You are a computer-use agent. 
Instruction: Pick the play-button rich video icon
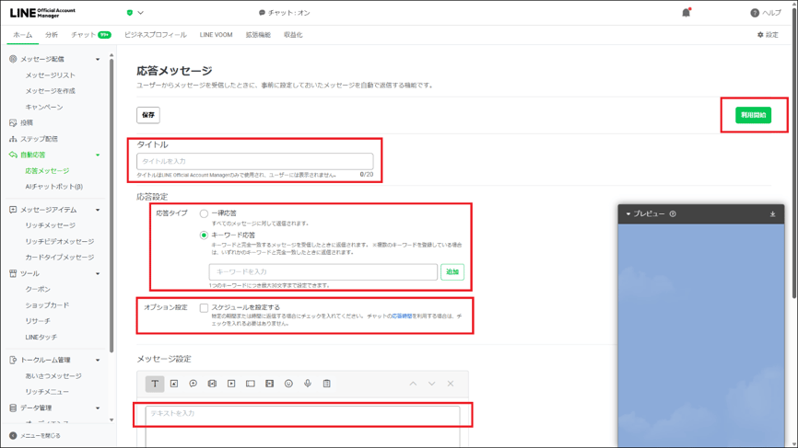(231, 384)
